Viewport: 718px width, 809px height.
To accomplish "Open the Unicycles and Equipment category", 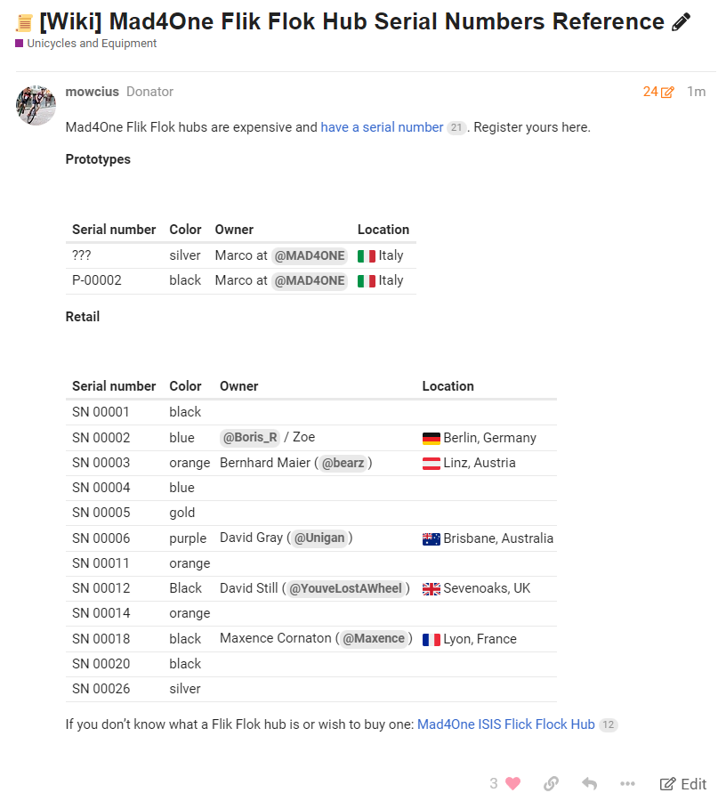I will [x=91, y=44].
